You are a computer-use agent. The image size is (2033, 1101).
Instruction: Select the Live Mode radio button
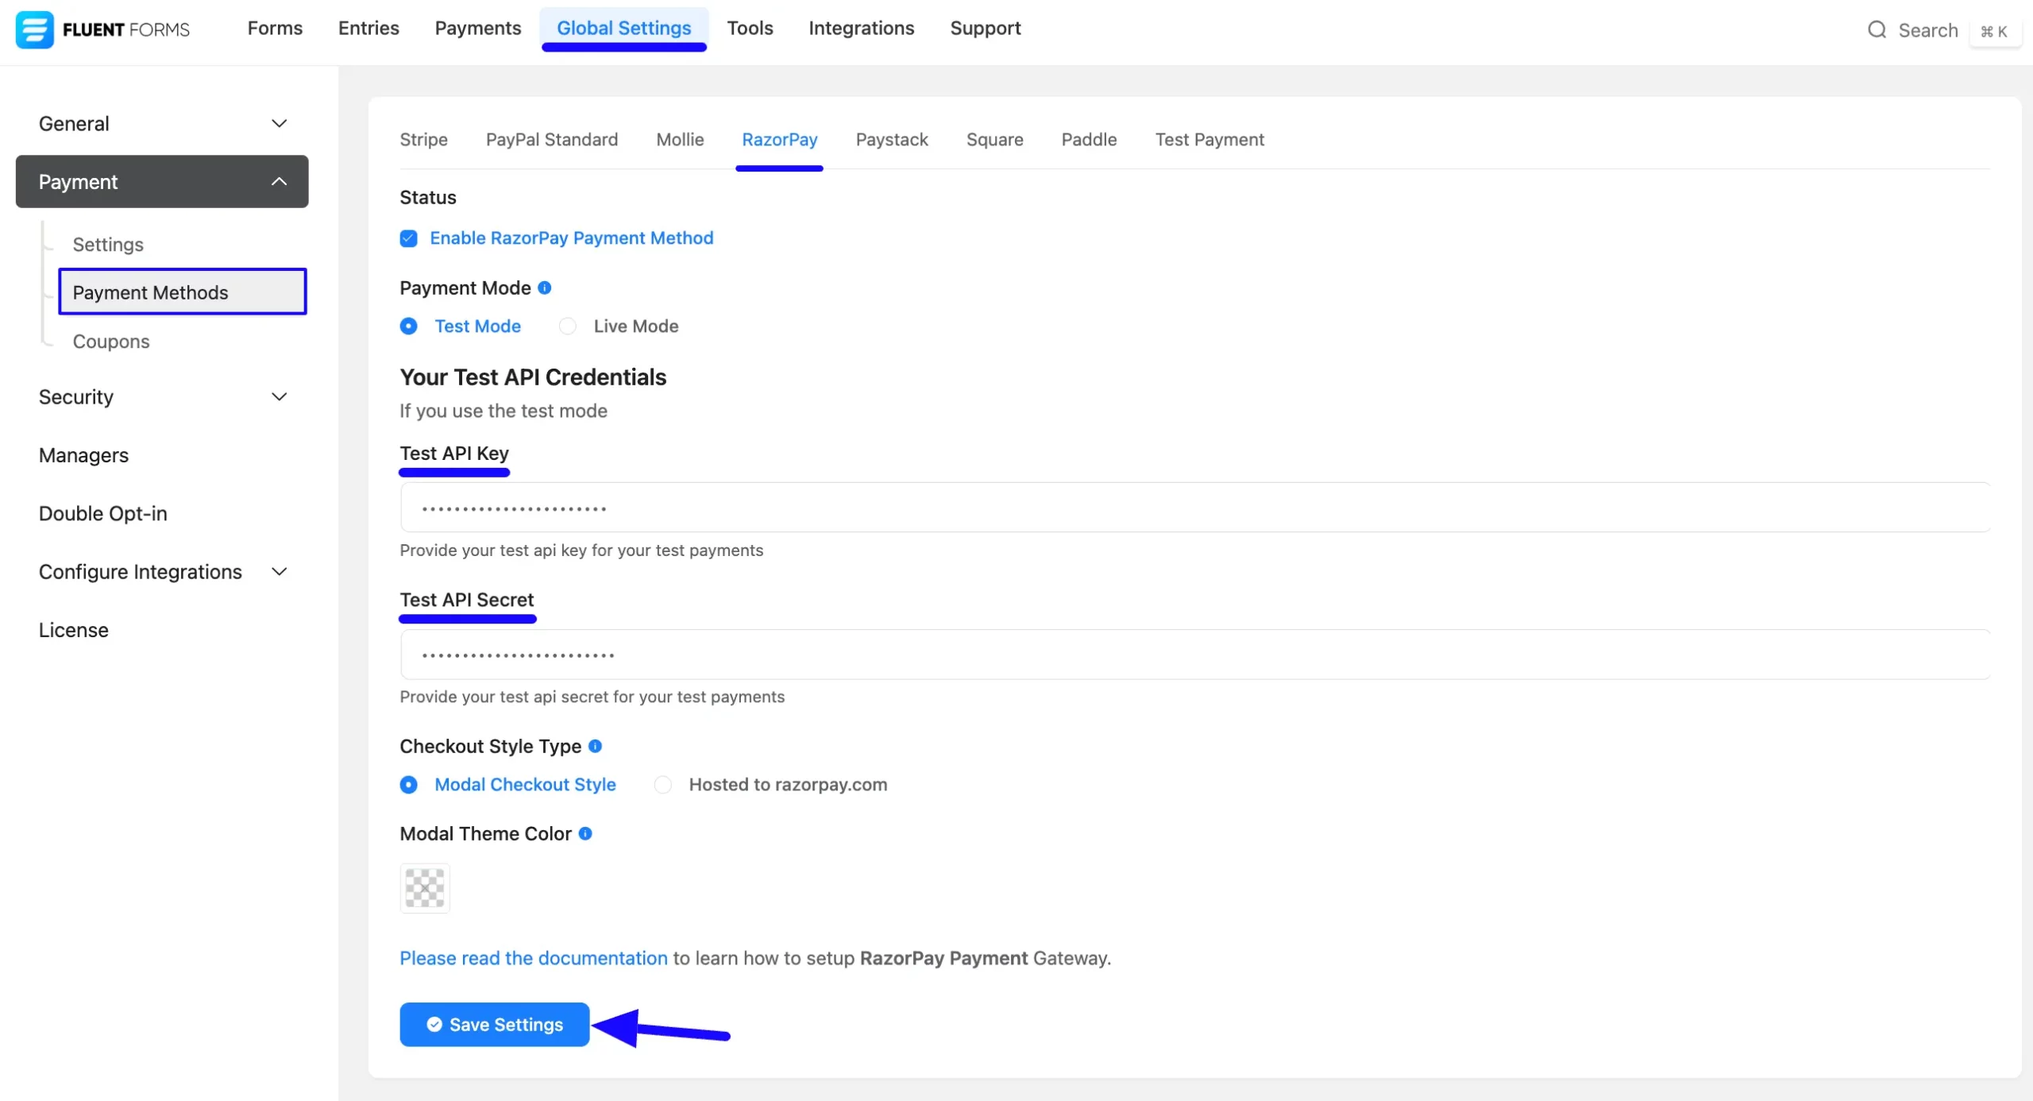tap(568, 326)
